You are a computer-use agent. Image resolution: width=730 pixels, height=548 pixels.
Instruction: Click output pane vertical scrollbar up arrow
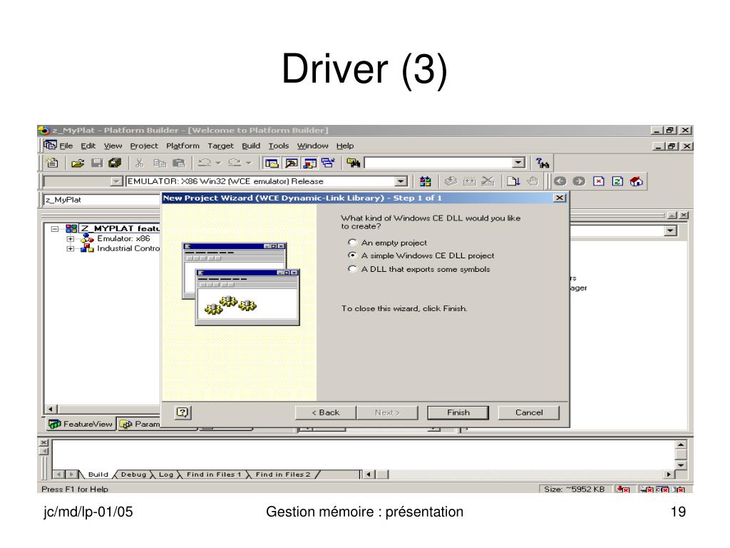[x=681, y=445]
